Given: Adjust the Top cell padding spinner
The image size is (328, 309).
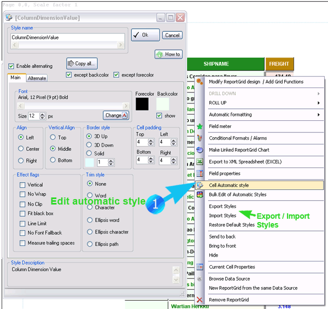Looking at the screenshot, I should (151, 142).
